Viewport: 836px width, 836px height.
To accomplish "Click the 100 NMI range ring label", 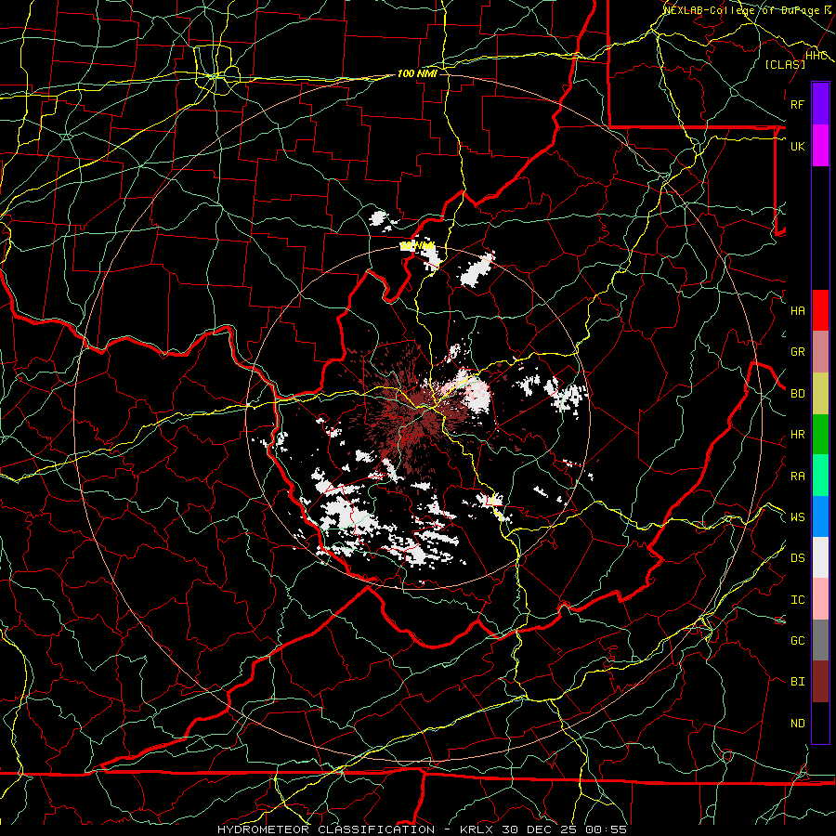I will tap(417, 73).
